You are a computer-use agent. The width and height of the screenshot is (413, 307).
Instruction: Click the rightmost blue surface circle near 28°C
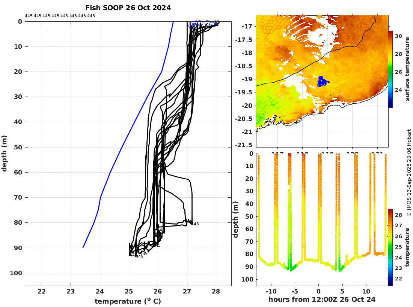[x=216, y=22]
